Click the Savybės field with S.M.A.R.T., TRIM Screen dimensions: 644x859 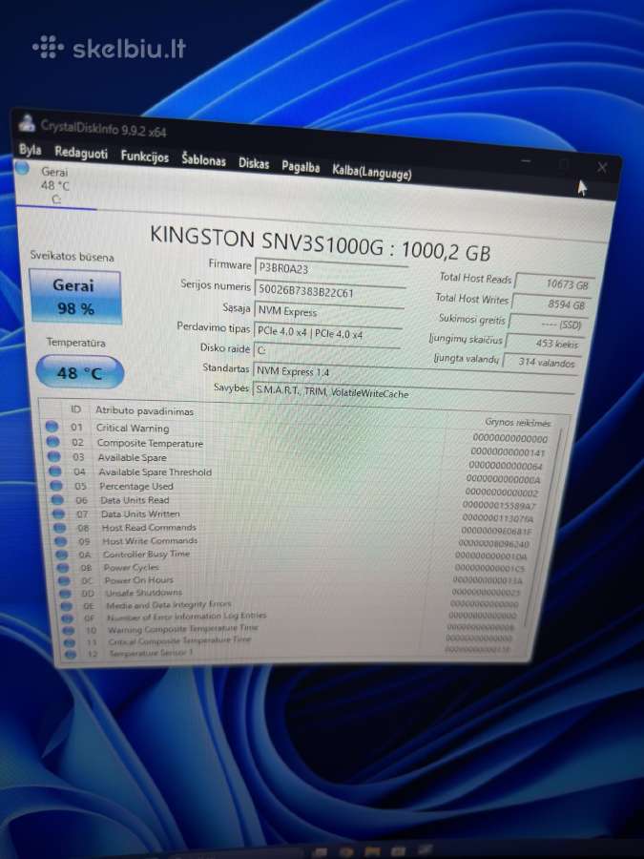click(x=413, y=393)
